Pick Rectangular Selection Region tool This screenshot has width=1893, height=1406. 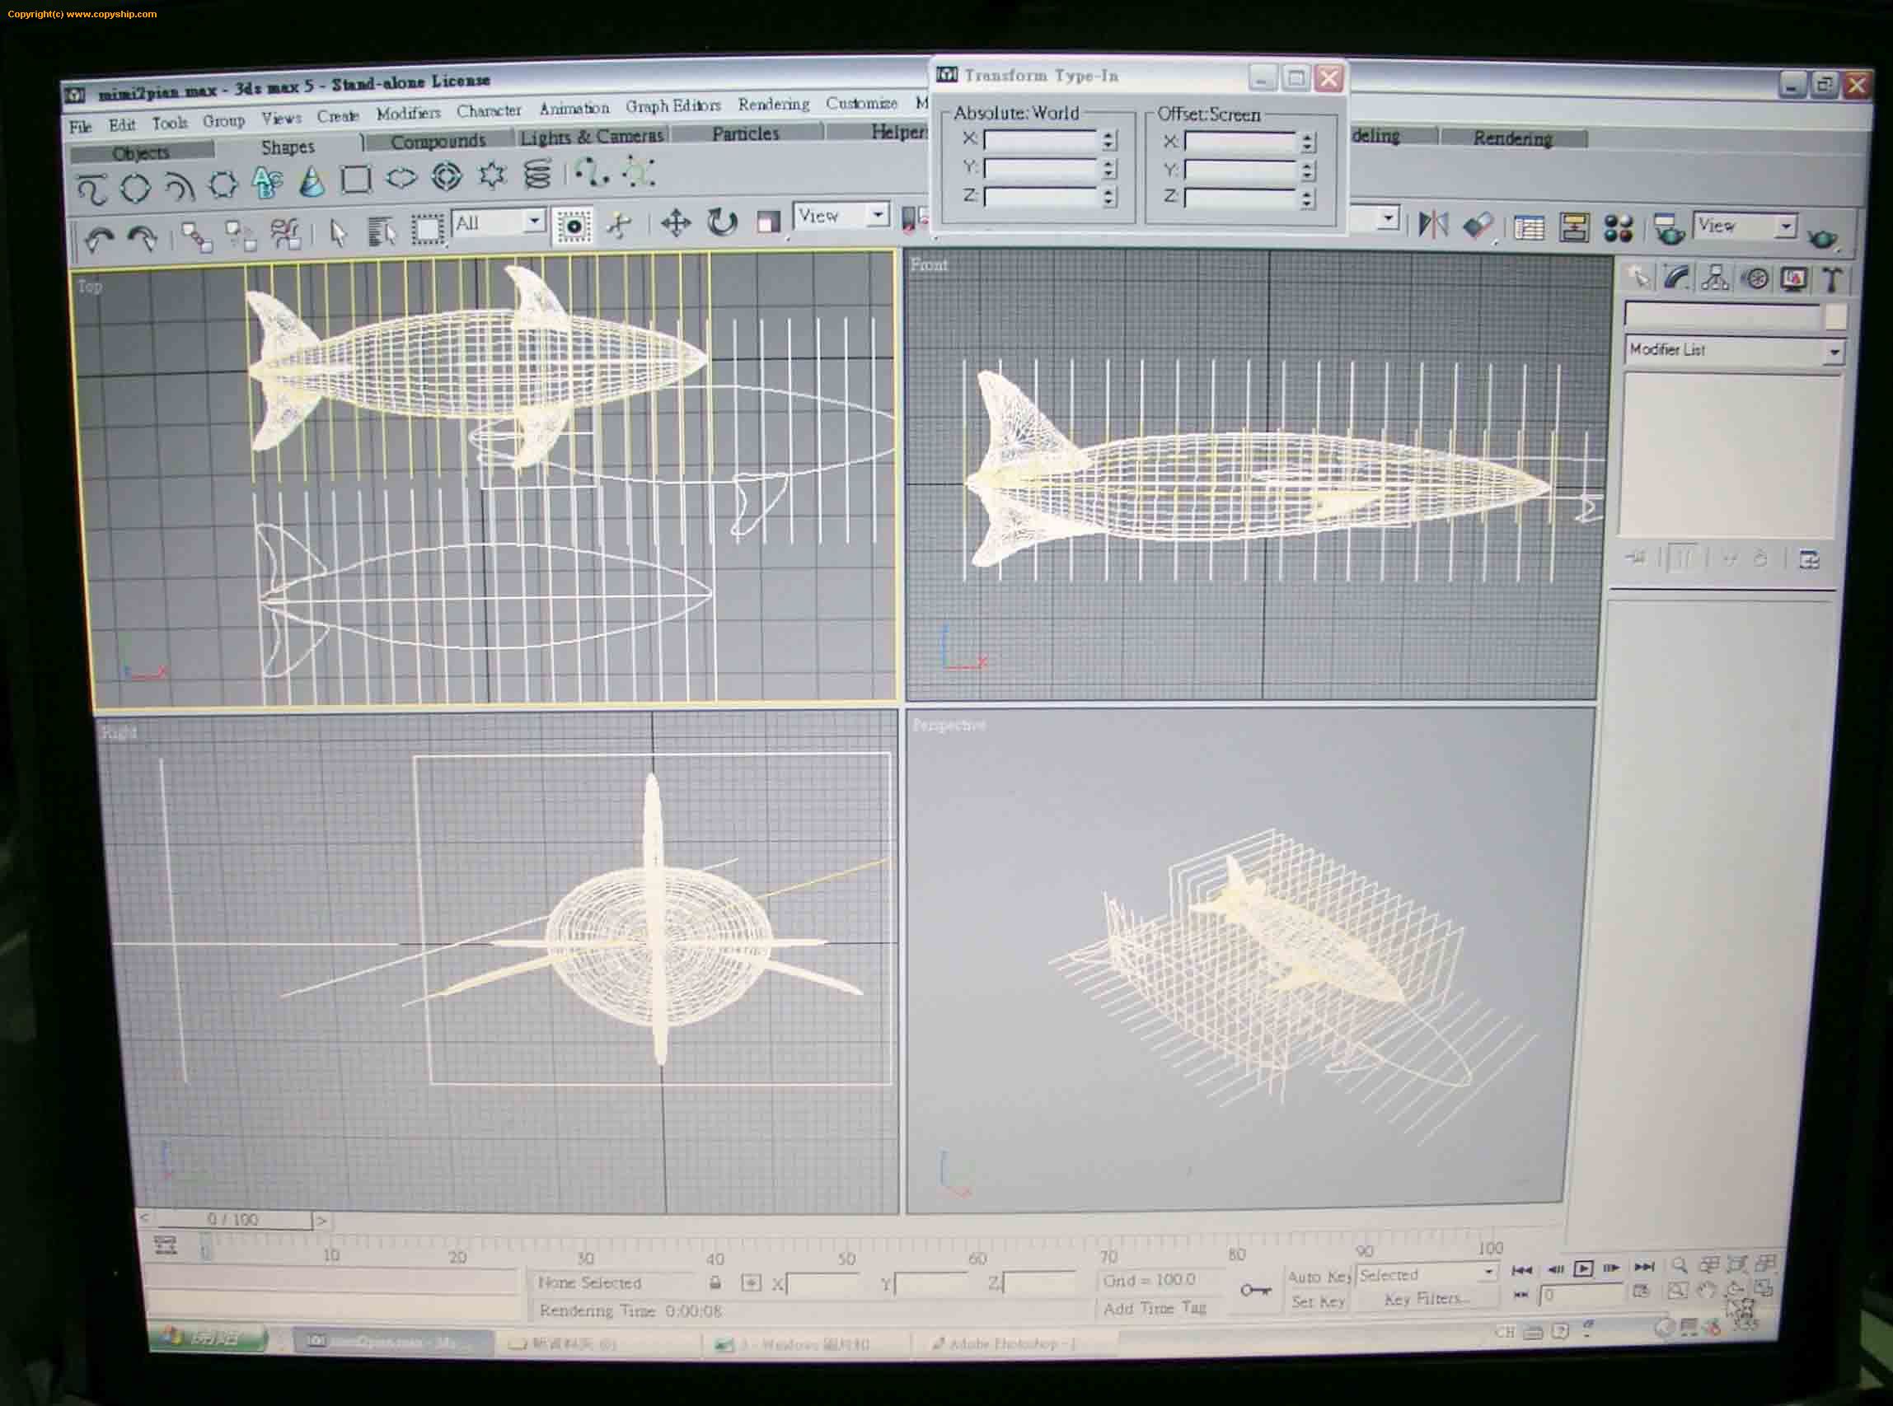click(x=427, y=229)
